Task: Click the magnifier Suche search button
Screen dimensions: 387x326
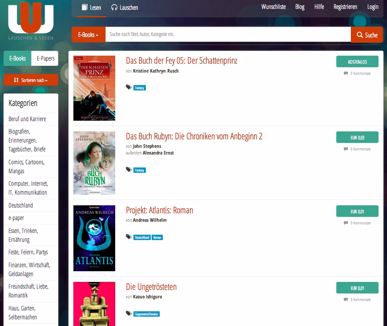Action: click(x=367, y=35)
